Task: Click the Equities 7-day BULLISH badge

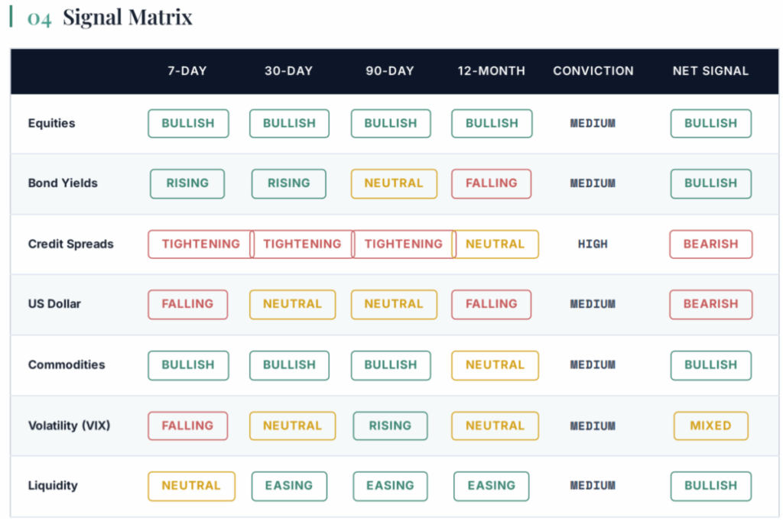Action: pos(188,123)
